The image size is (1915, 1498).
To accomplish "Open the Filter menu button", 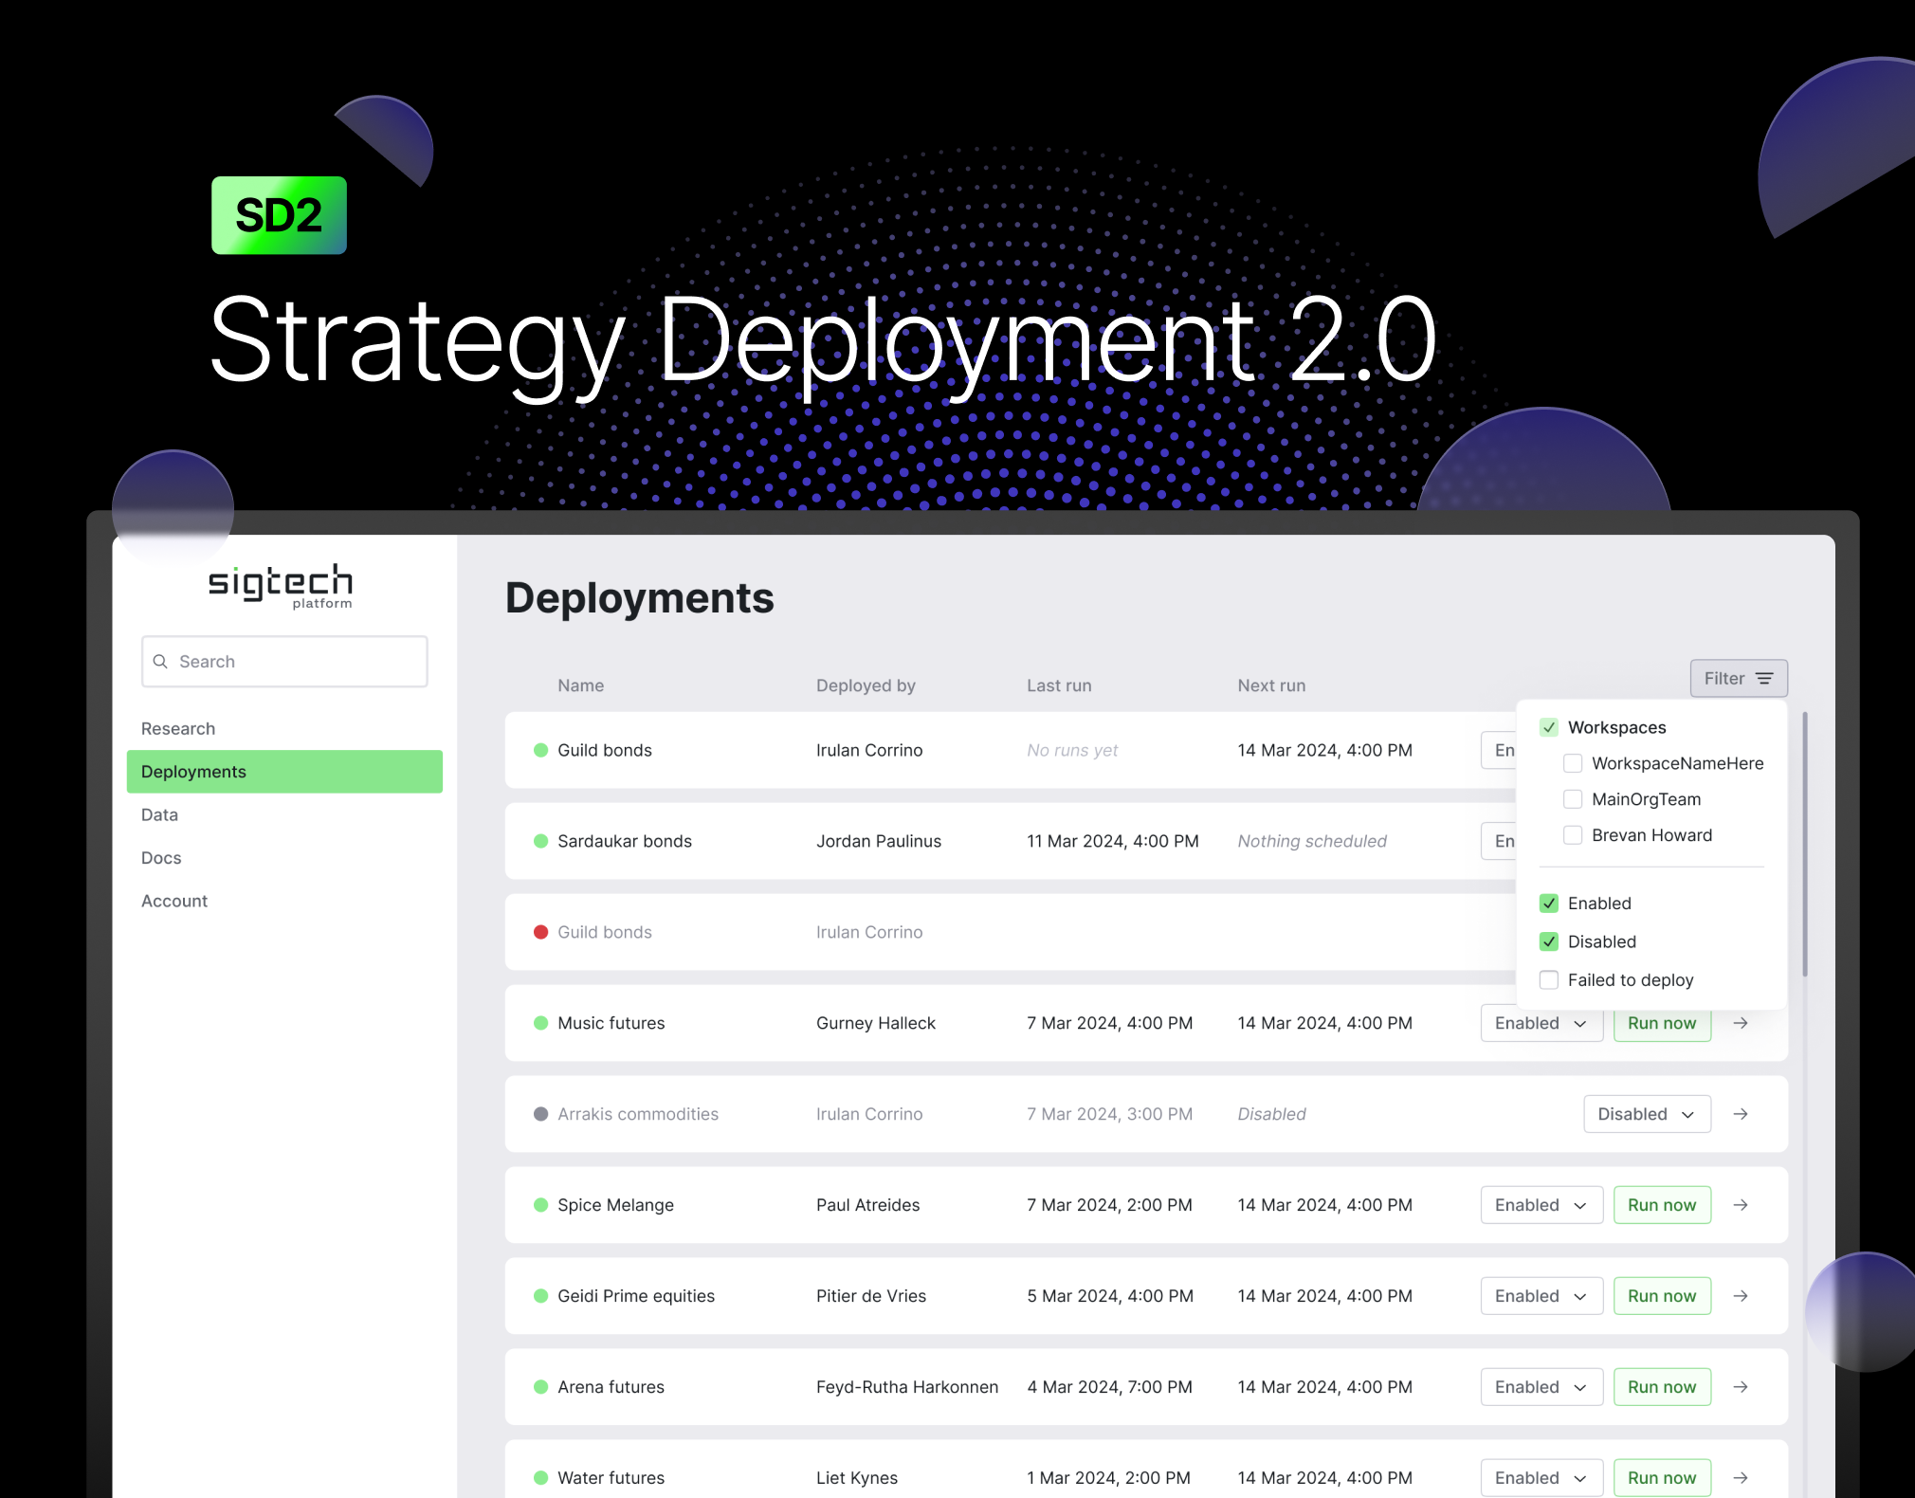I will click(x=1739, y=678).
